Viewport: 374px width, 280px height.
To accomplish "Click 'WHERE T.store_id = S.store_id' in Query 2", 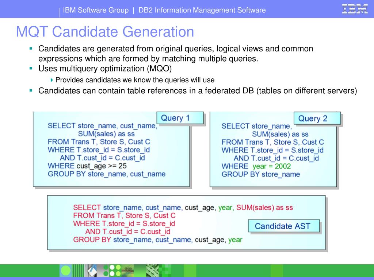I will click(272, 150).
